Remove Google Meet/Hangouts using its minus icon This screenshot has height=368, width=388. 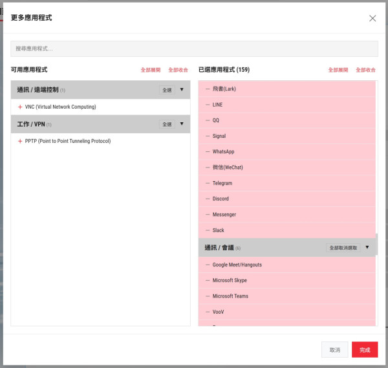(208, 265)
